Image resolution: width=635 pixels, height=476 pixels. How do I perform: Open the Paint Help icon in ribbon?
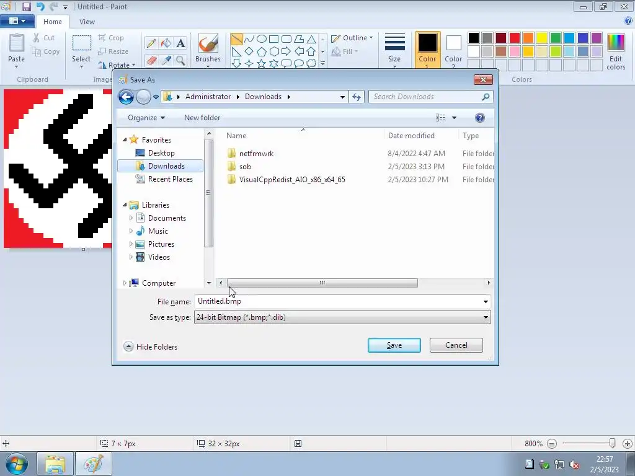[x=628, y=20]
